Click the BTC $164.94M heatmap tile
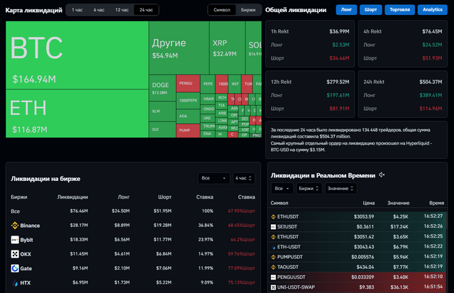Viewport: 454px width, 293px height. click(x=77, y=55)
